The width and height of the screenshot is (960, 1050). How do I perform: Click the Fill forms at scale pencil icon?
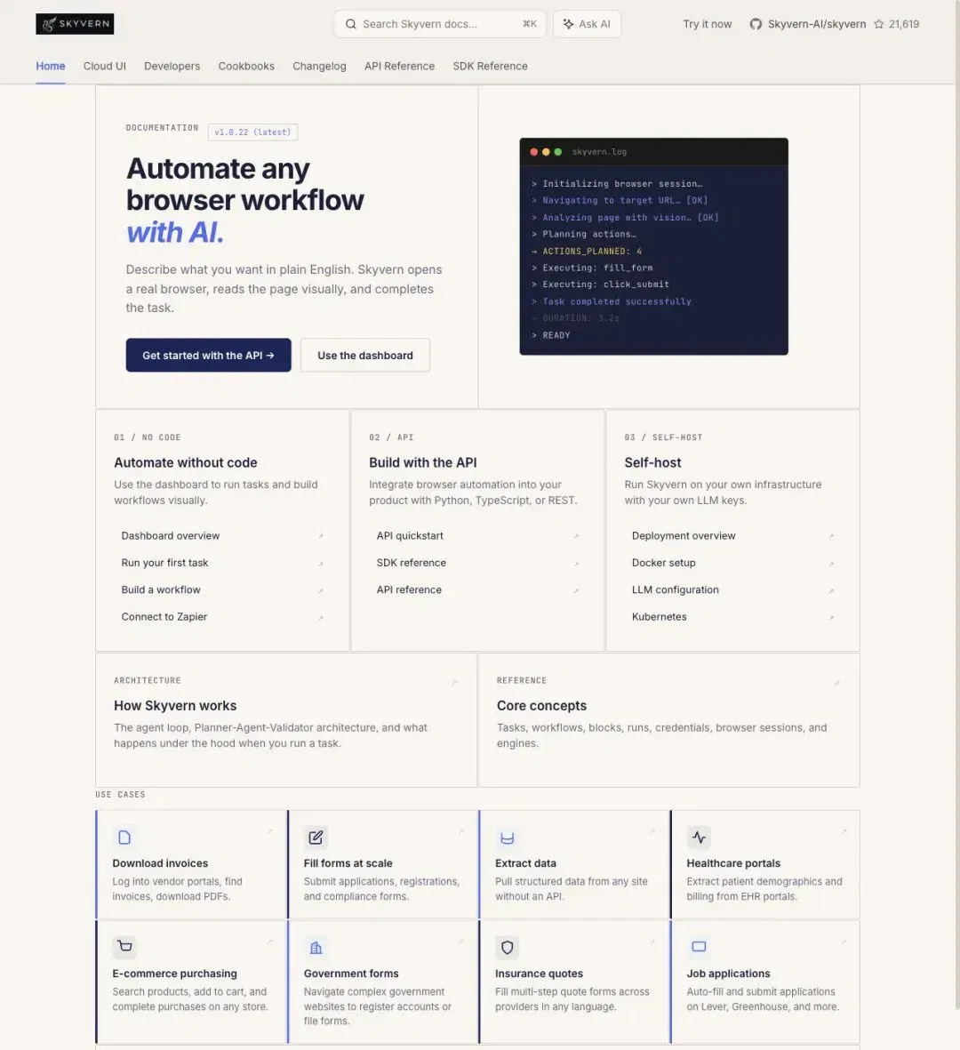(x=316, y=837)
